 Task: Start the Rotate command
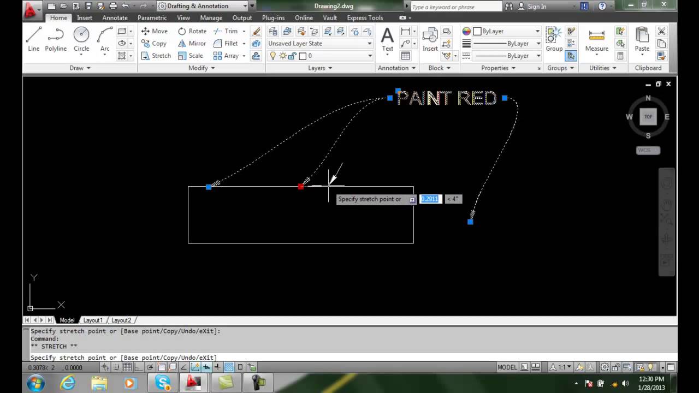point(192,31)
